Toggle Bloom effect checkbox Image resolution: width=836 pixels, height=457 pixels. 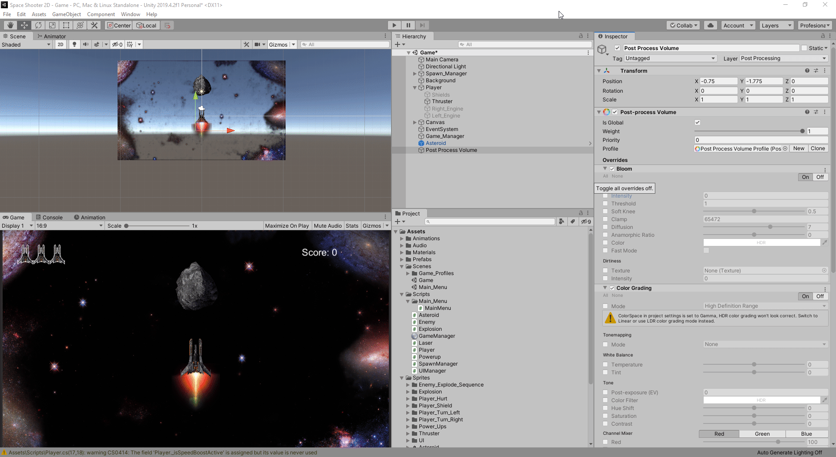pos(612,169)
